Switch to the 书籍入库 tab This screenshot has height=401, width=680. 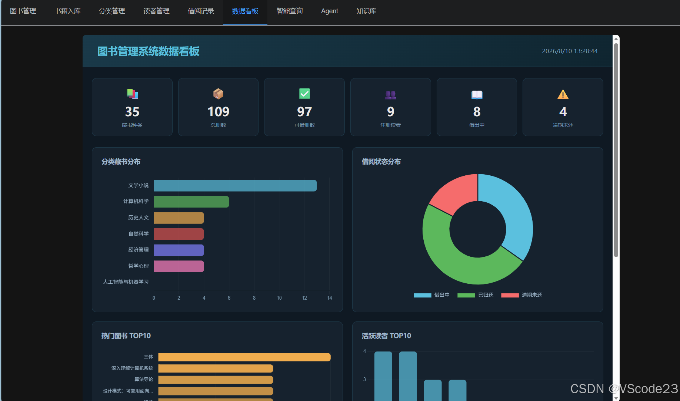click(67, 11)
